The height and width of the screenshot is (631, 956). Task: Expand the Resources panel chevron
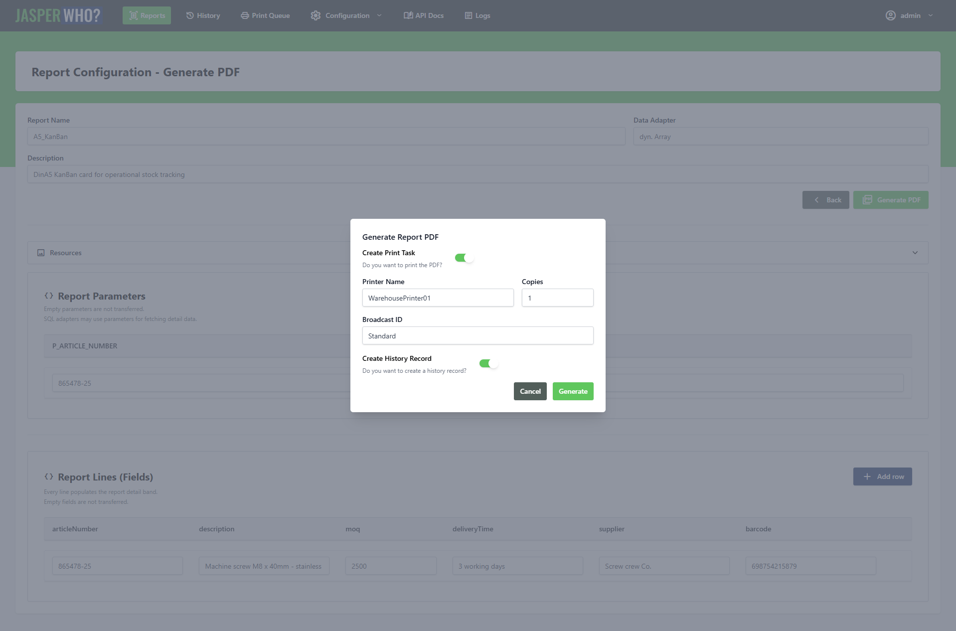pyautogui.click(x=915, y=253)
